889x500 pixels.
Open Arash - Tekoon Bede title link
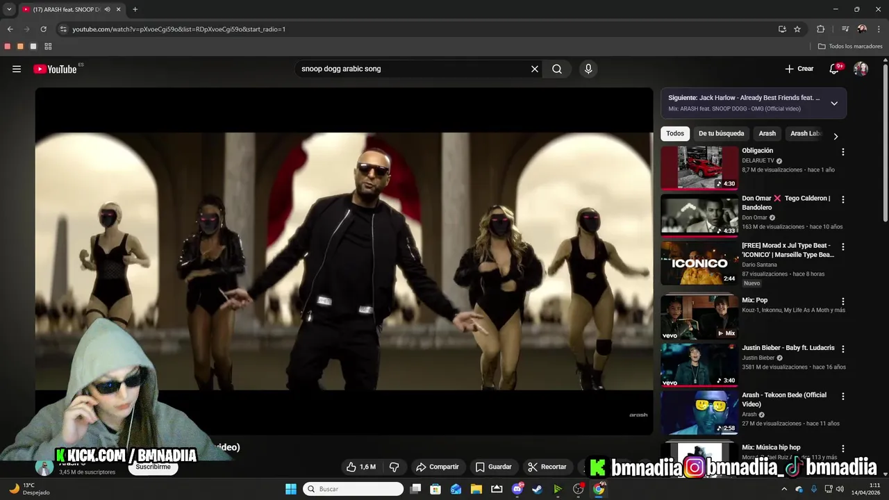tap(784, 399)
